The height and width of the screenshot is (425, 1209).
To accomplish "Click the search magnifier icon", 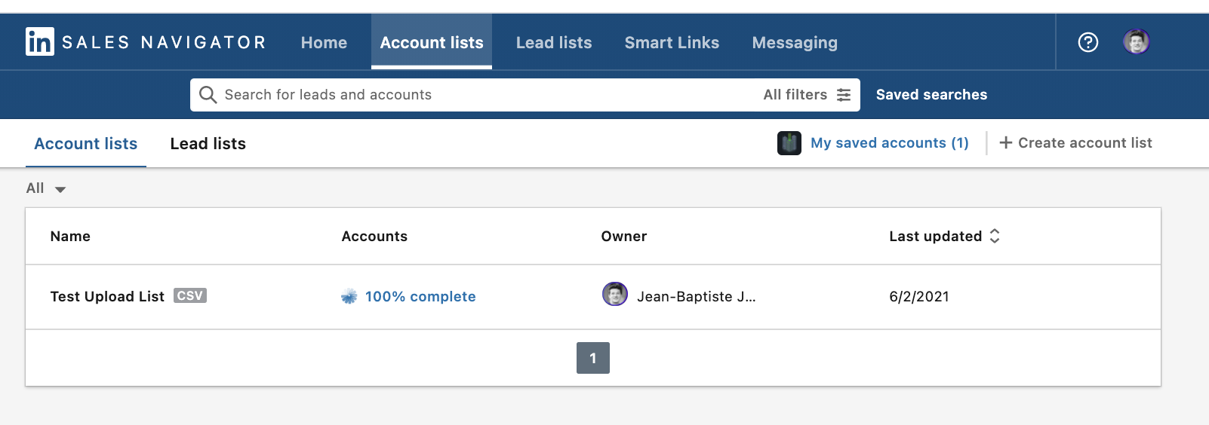I will (208, 95).
